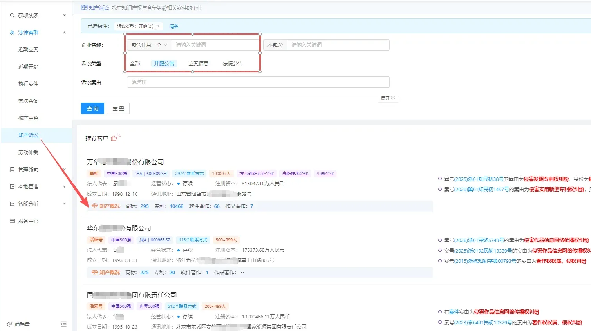Open 破产重整 in sidebar
This screenshot has height=331, width=591.
pyautogui.click(x=28, y=118)
